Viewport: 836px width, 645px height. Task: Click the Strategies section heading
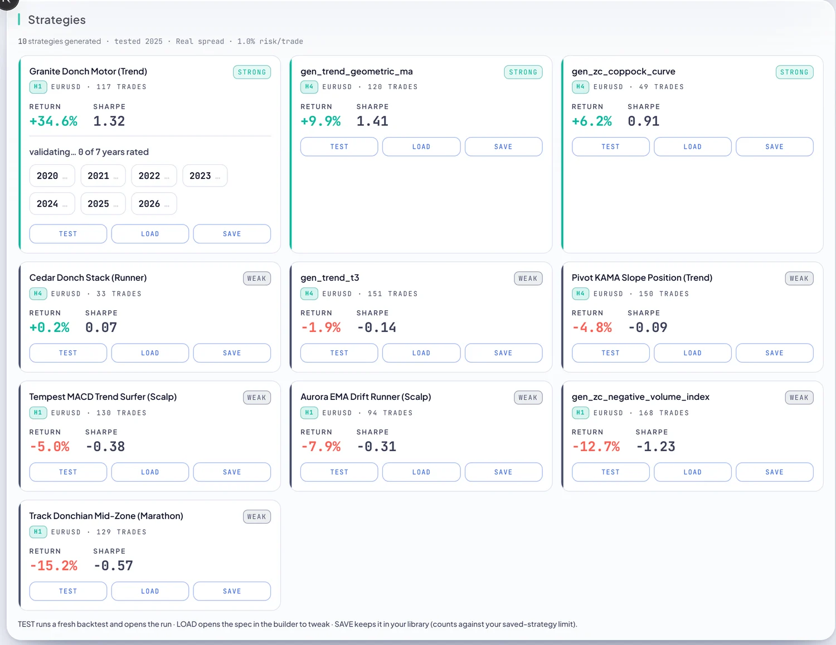[57, 20]
